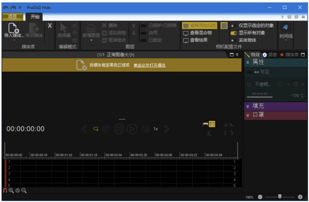Image resolution: width=309 pixels, height=202 pixels.
Task: Click the Import Media (导入媒体) icon
Action: [x=13, y=29]
